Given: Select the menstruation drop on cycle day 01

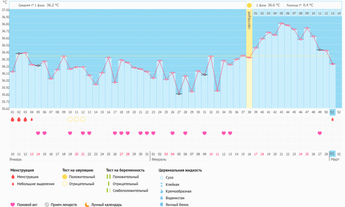Looking at the screenshot, I should click(13, 119).
